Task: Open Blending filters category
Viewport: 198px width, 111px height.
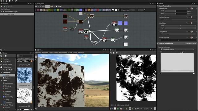Action: 8,86
